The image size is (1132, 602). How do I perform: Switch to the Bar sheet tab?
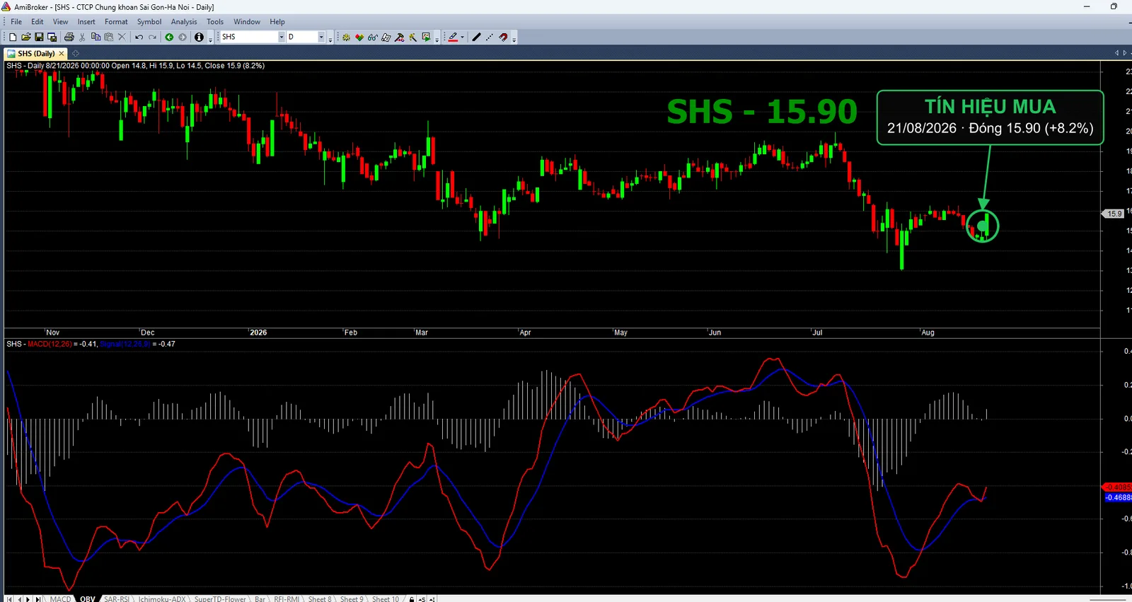click(260, 598)
